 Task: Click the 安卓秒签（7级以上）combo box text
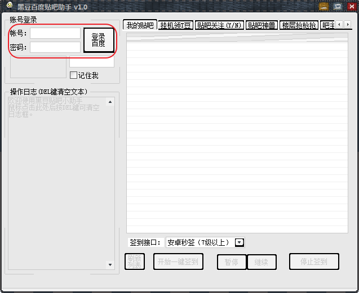point(198,242)
